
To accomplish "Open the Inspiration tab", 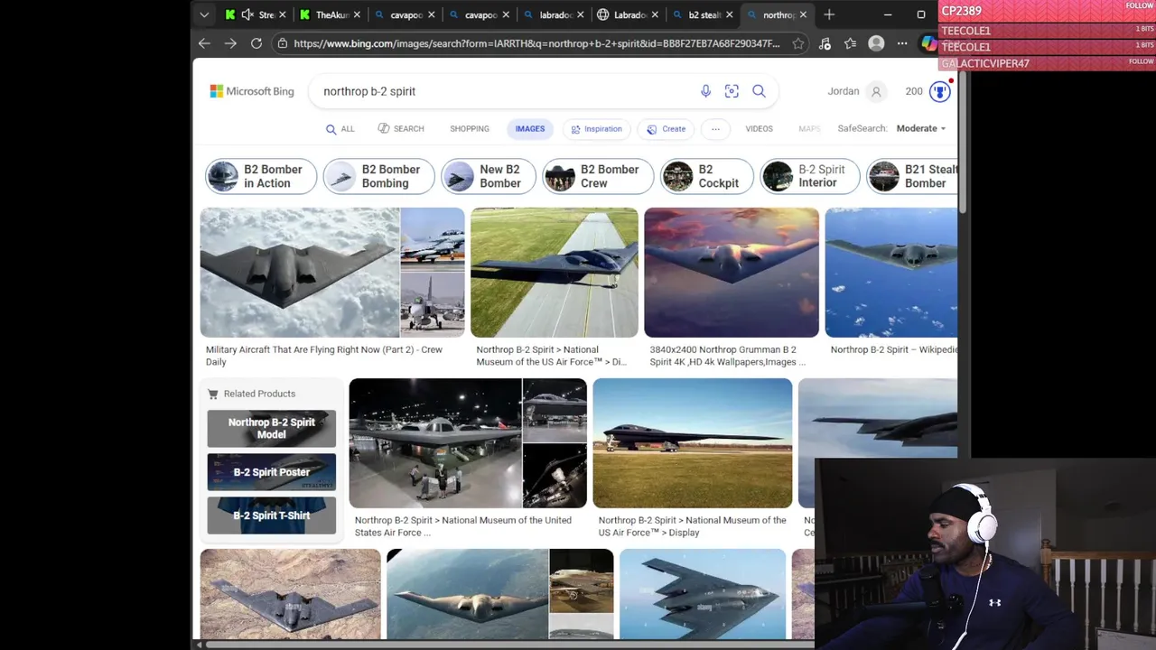I will pyautogui.click(x=596, y=129).
